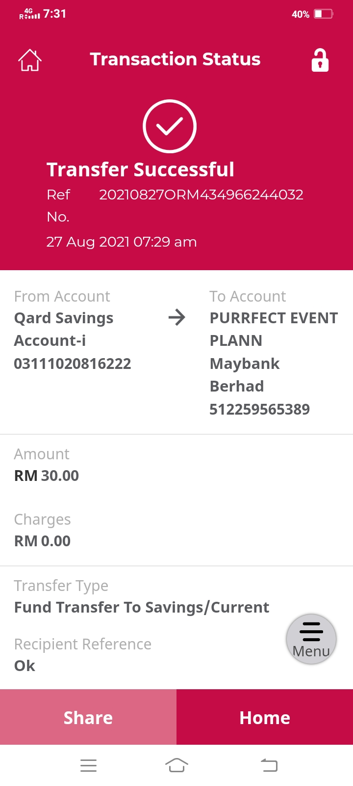The image size is (353, 786).
Task: Tap Android home navigation icon
Action: [176, 765]
